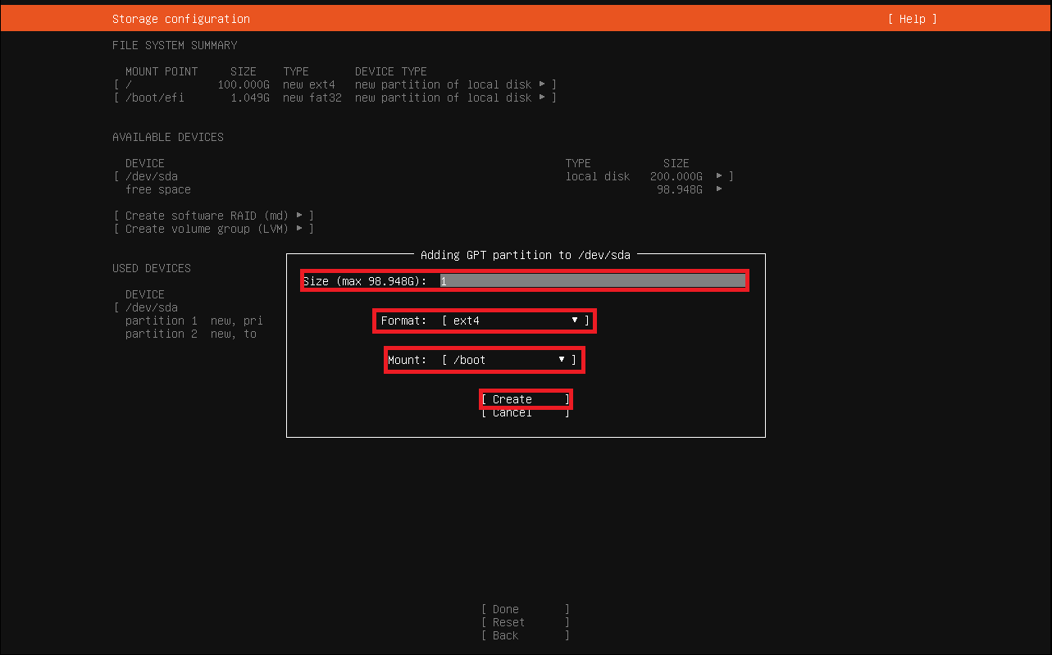The height and width of the screenshot is (655, 1052).
Task: Open the Format dropdown showing ext4
Action: tap(516, 321)
